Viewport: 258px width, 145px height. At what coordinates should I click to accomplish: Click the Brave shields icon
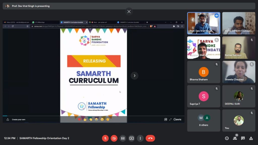click(151, 26)
